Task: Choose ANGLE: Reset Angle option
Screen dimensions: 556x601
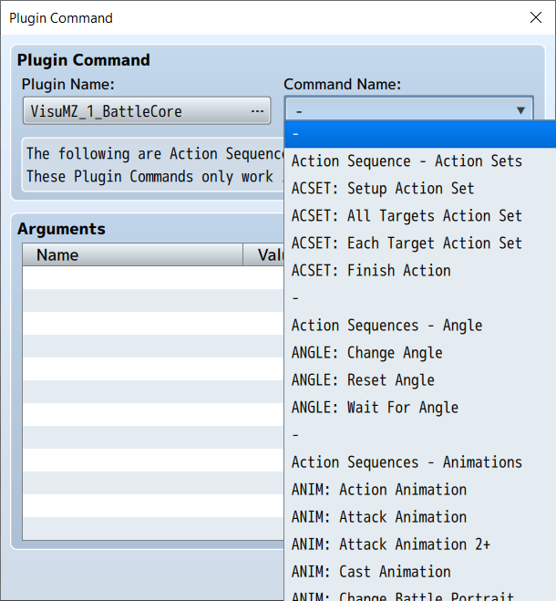Action: click(363, 380)
